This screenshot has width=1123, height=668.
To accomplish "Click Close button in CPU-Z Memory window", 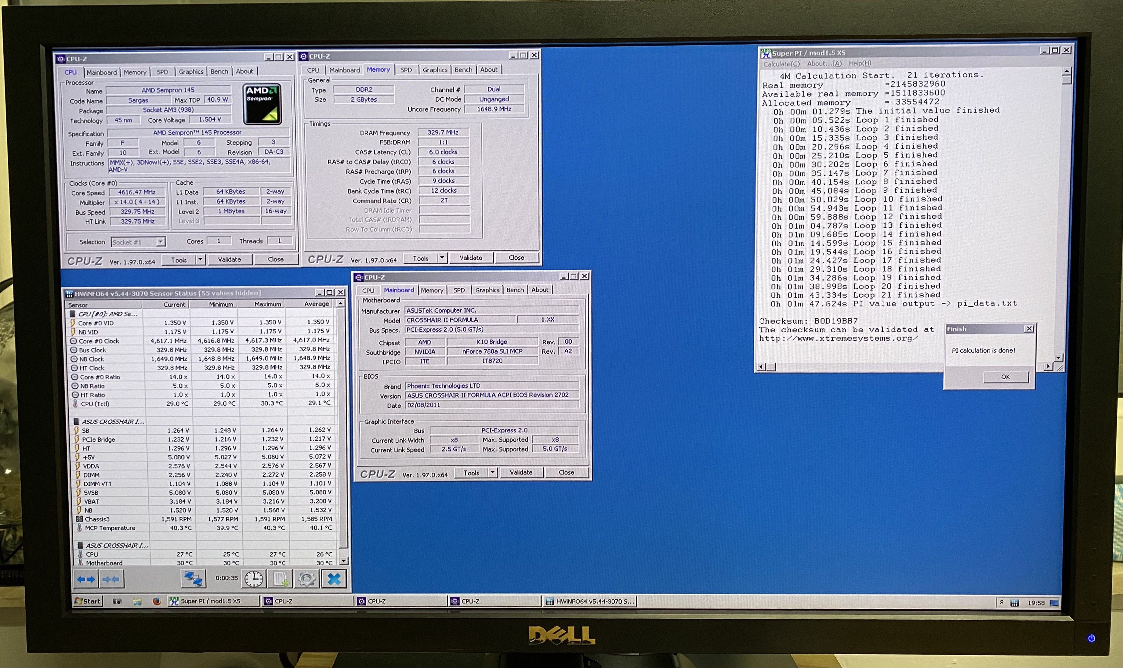I will (x=516, y=258).
